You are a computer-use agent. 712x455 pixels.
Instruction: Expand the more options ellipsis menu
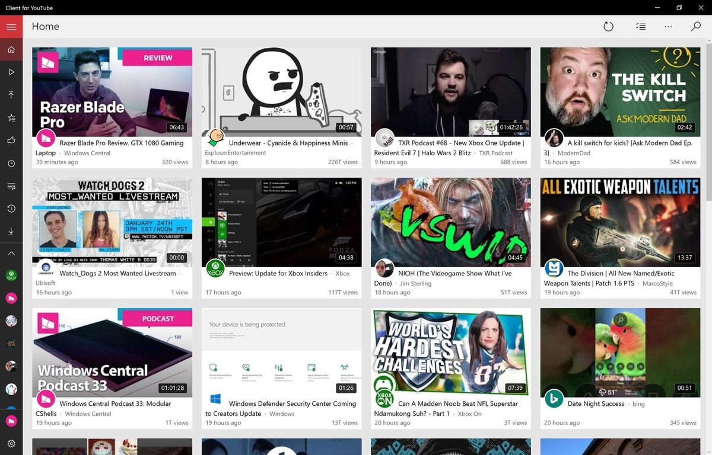668,26
